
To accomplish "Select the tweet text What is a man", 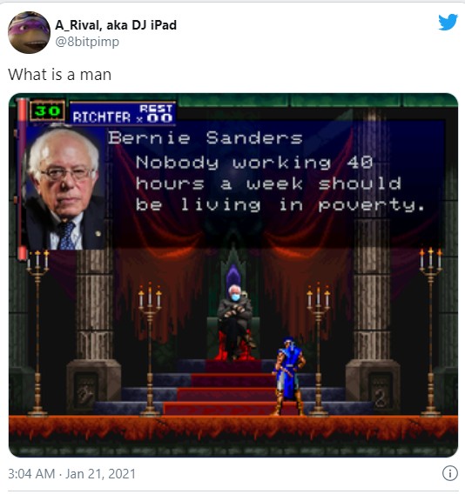I will 60,75.
